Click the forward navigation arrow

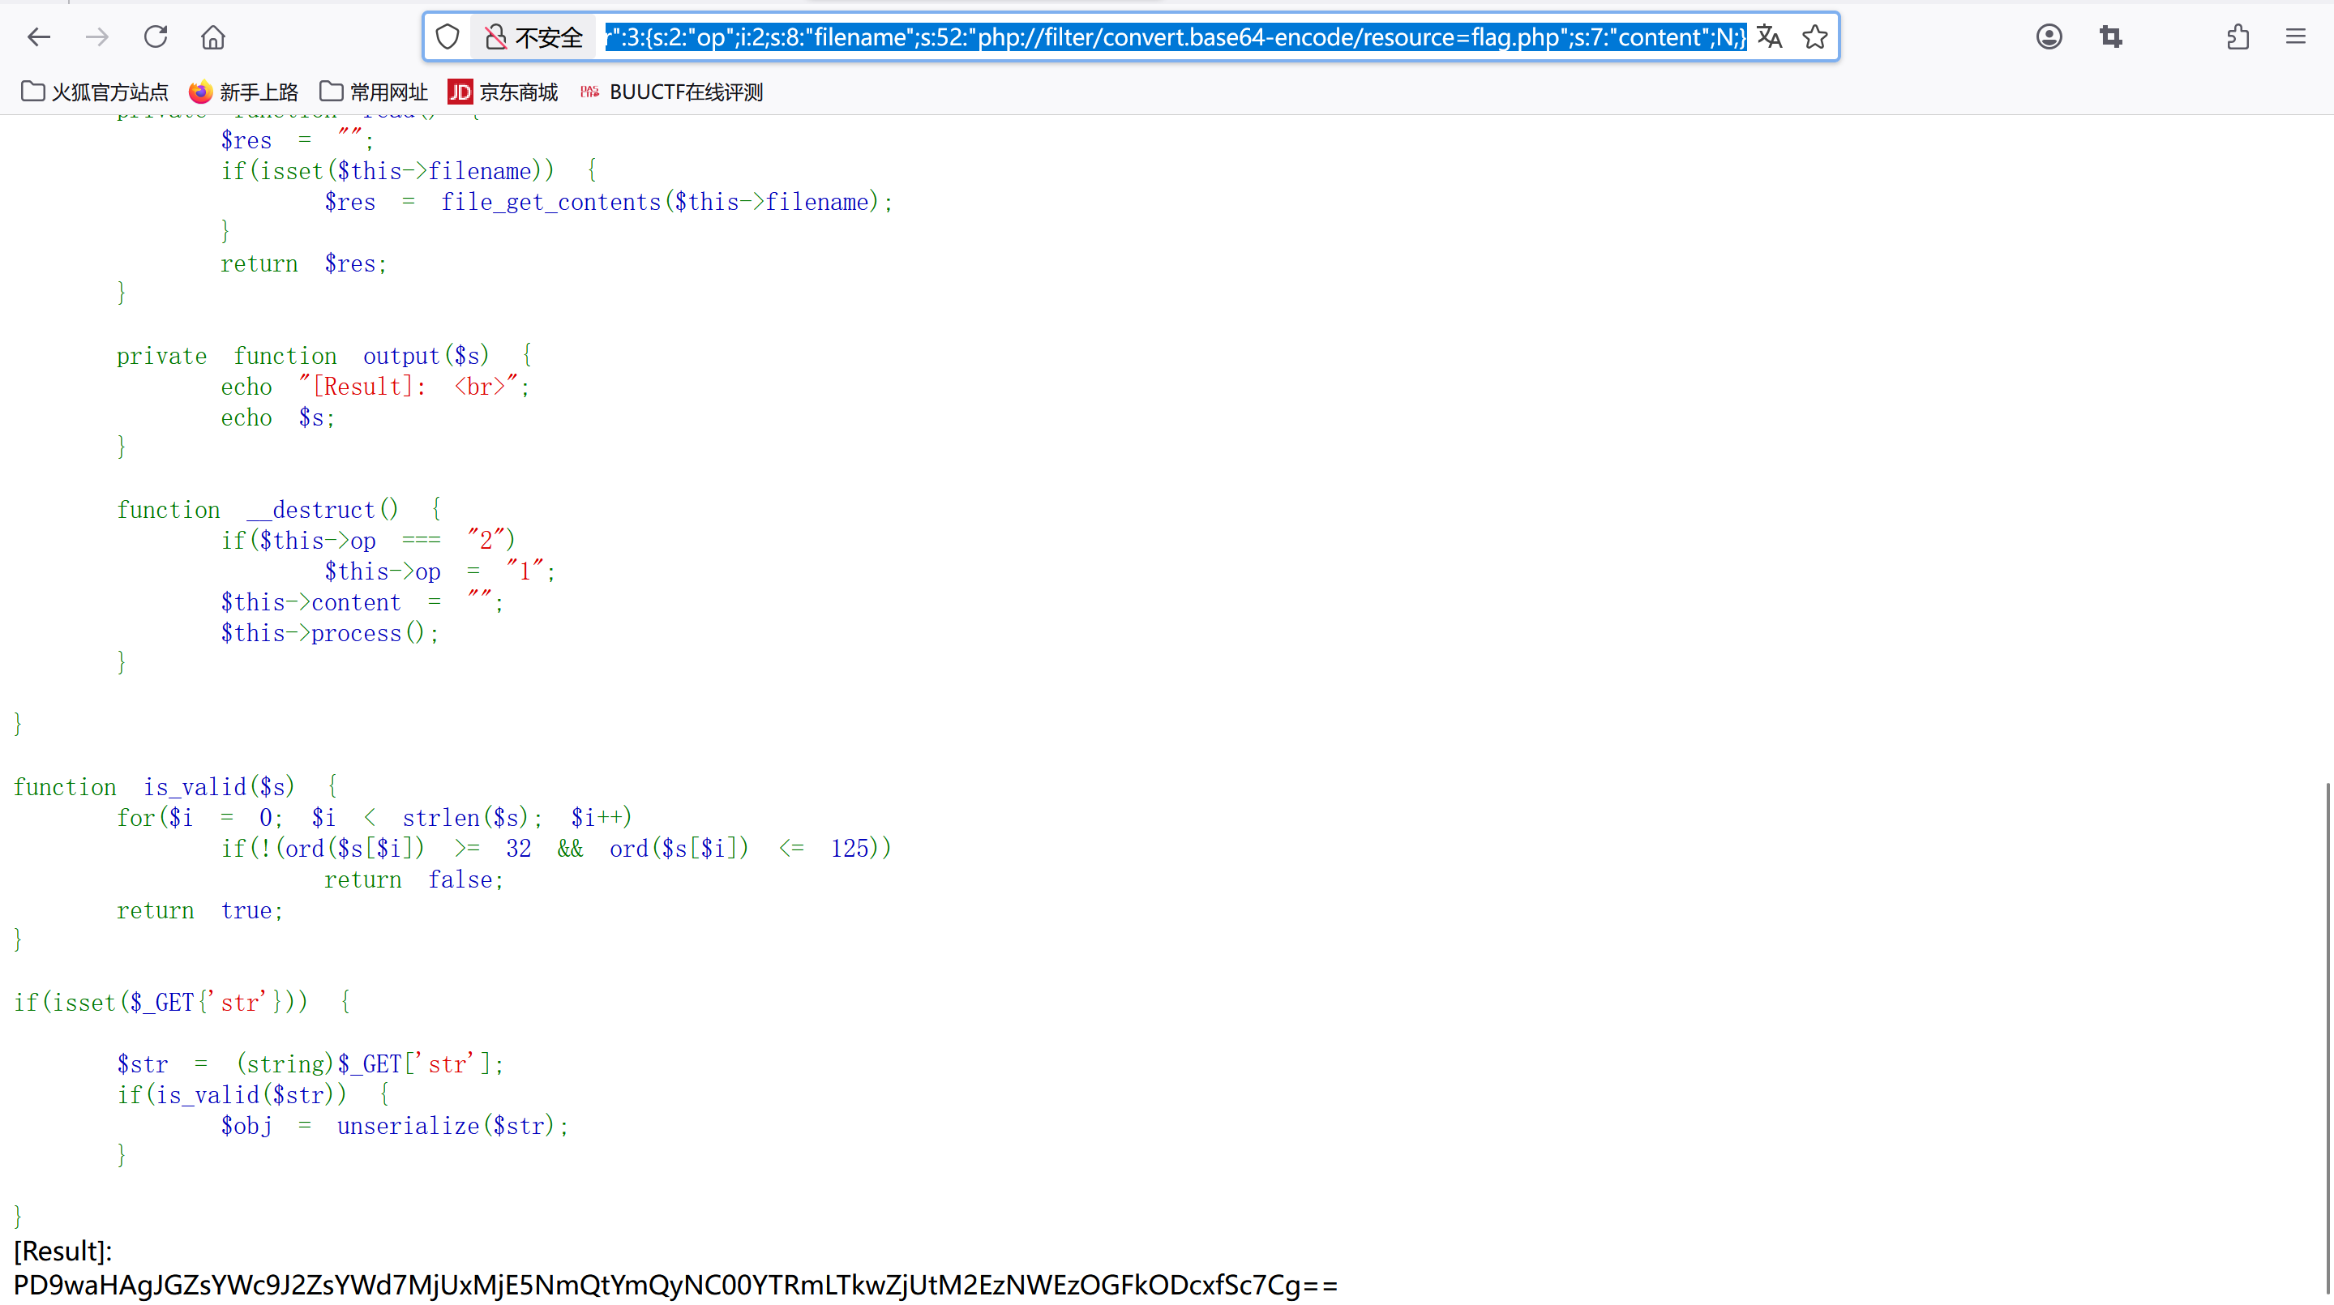97,37
